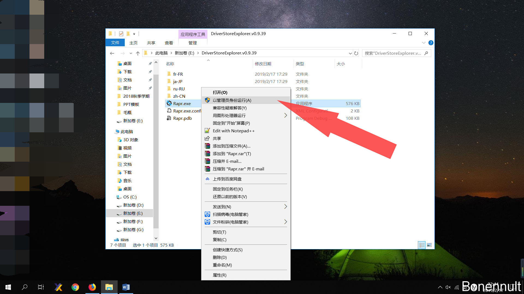Switch to details view icon in status bar

tap(422, 245)
